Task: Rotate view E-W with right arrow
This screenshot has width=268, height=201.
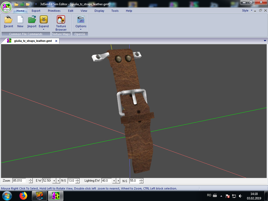Action: click(58, 181)
